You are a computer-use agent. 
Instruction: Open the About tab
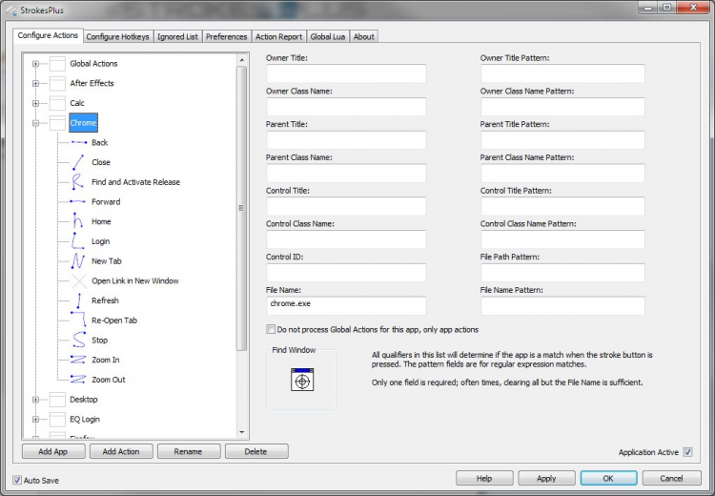click(363, 36)
